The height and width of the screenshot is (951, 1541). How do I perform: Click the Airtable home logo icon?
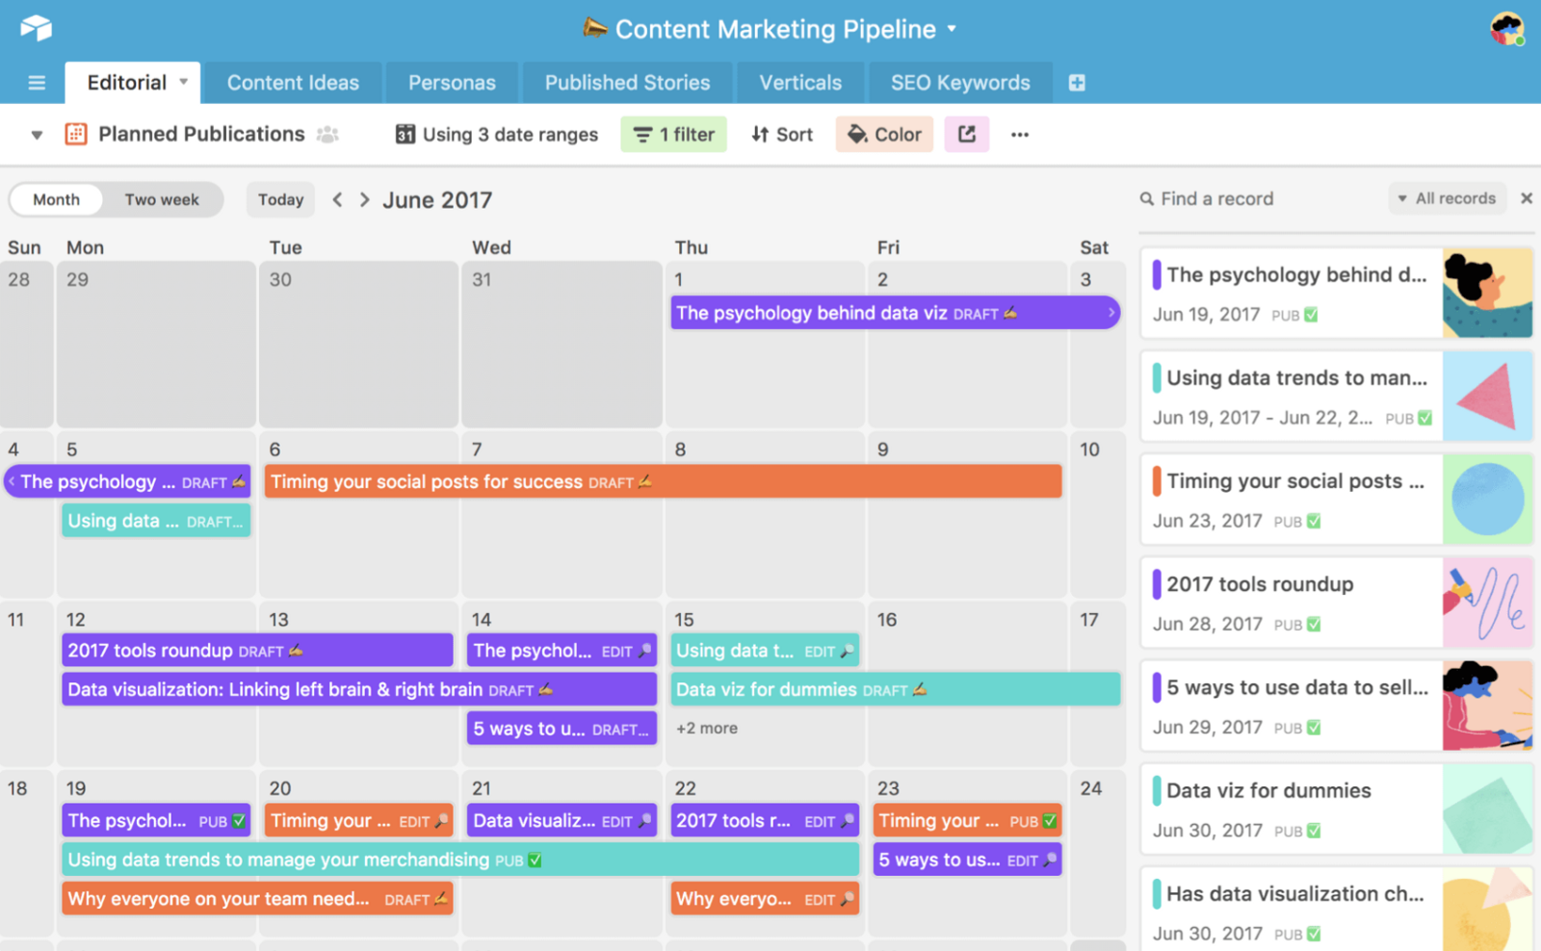point(36,28)
